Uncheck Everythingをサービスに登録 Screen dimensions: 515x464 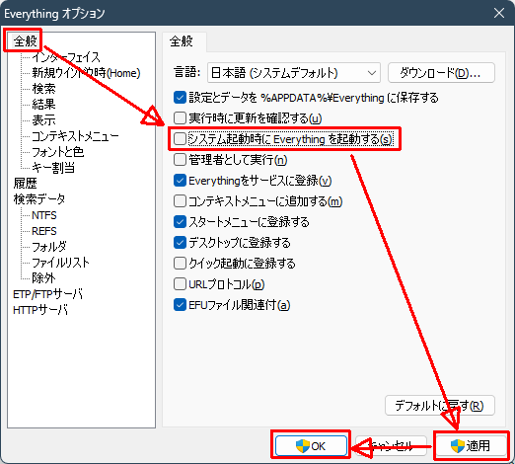coord(180,181)
